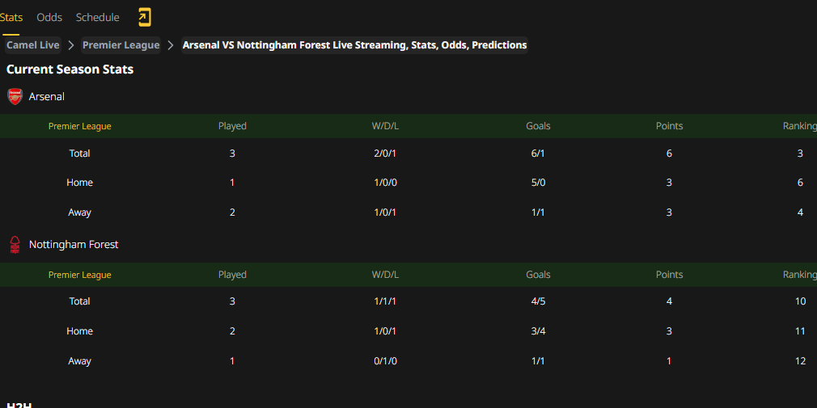Click Nottingham Forest's Away row label
This screenshot has height=408, width=817.
pos(80,361)
